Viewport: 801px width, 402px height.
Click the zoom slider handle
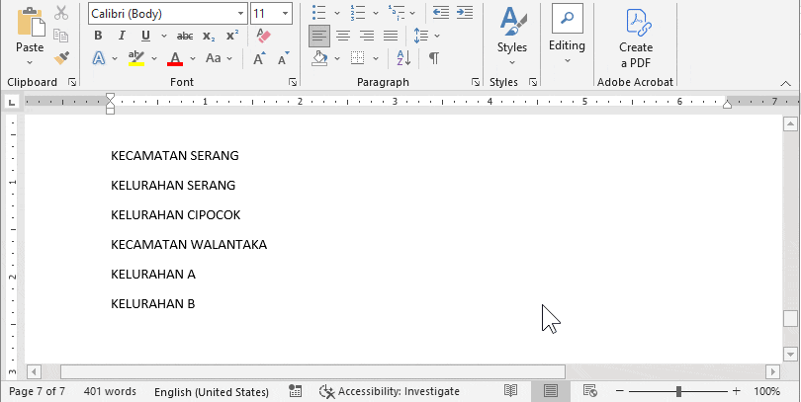coord(678,391)
